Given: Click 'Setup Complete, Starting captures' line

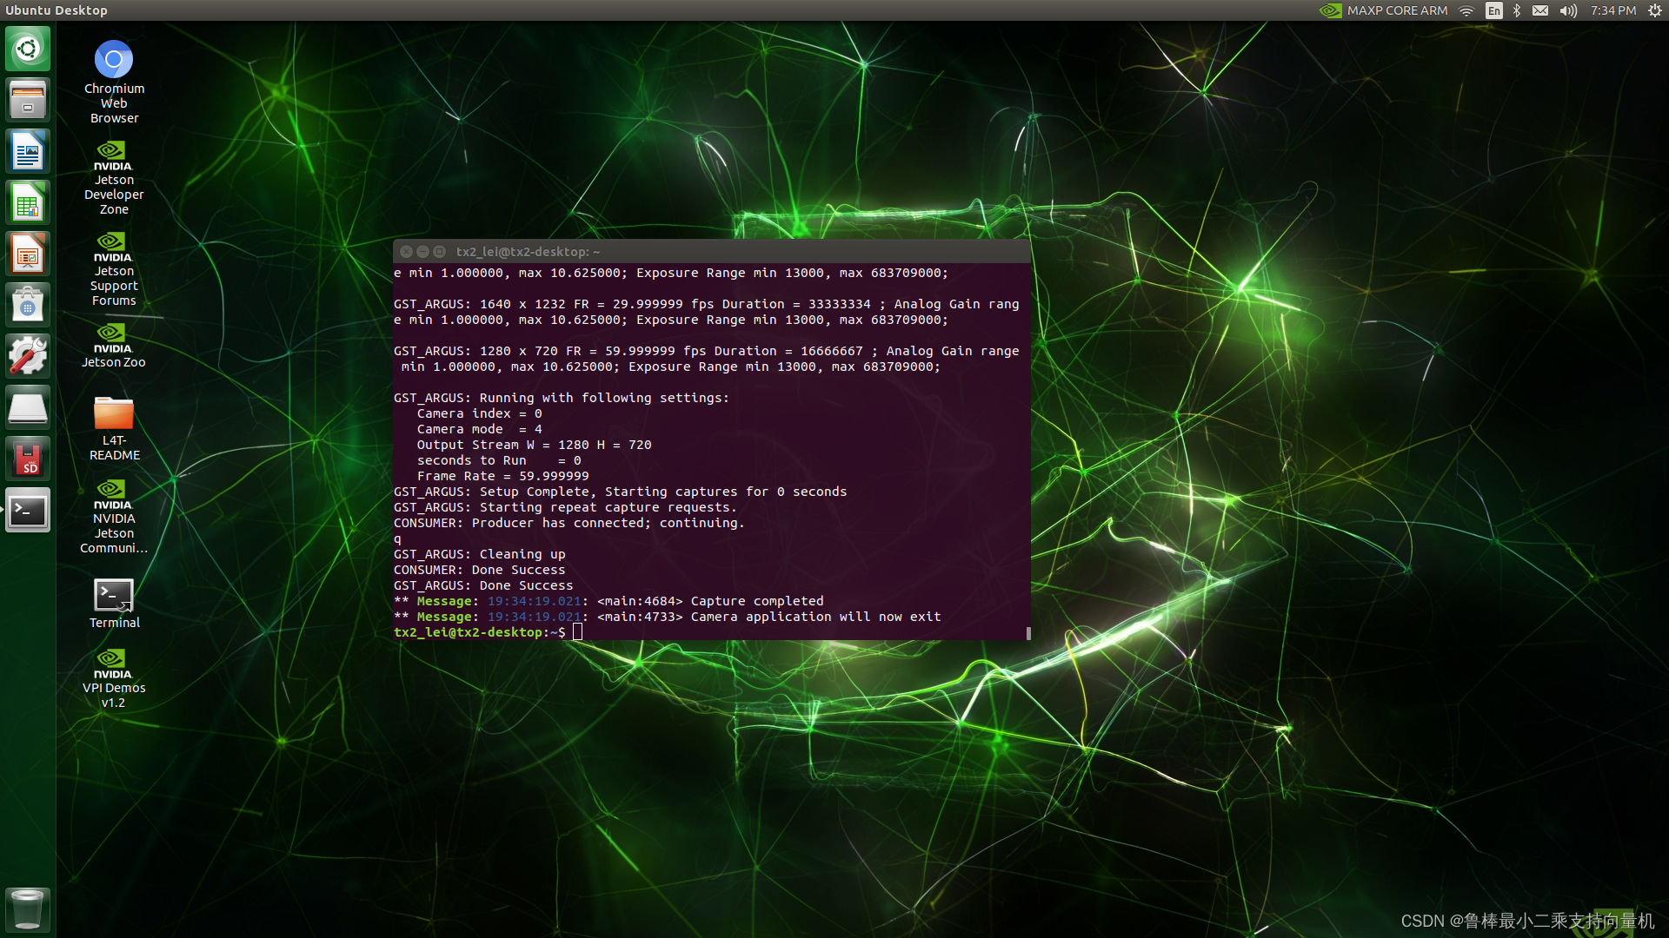Looking at the screenshot, I should coord(621,492).
